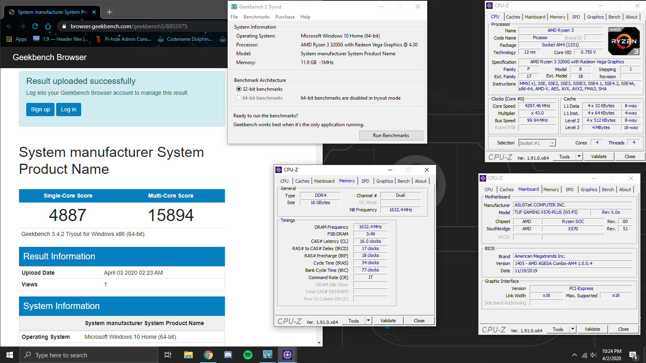Click the DRAM Frequency value 1632.4 MHz
646x363 pixels.
(370, 227)
